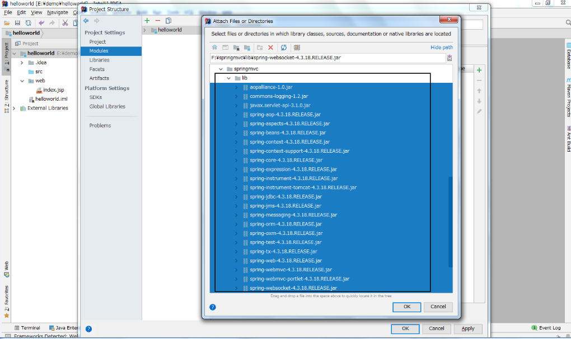Open the File menu
The height and width of the screenshot is (339, 571).
(8, 12)
